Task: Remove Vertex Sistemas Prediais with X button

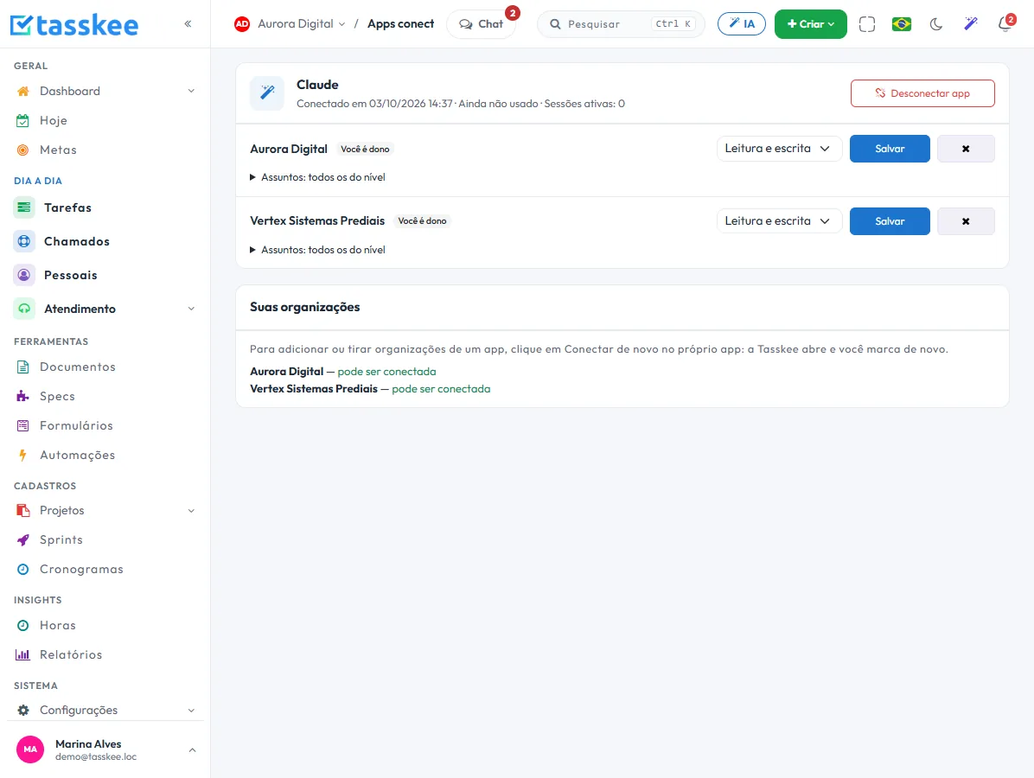Action: [x=966, y=221]
